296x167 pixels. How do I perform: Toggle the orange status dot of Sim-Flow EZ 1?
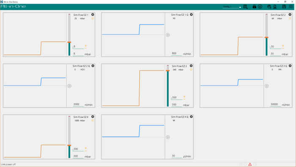pyautogui.click(x=93, y=19)
